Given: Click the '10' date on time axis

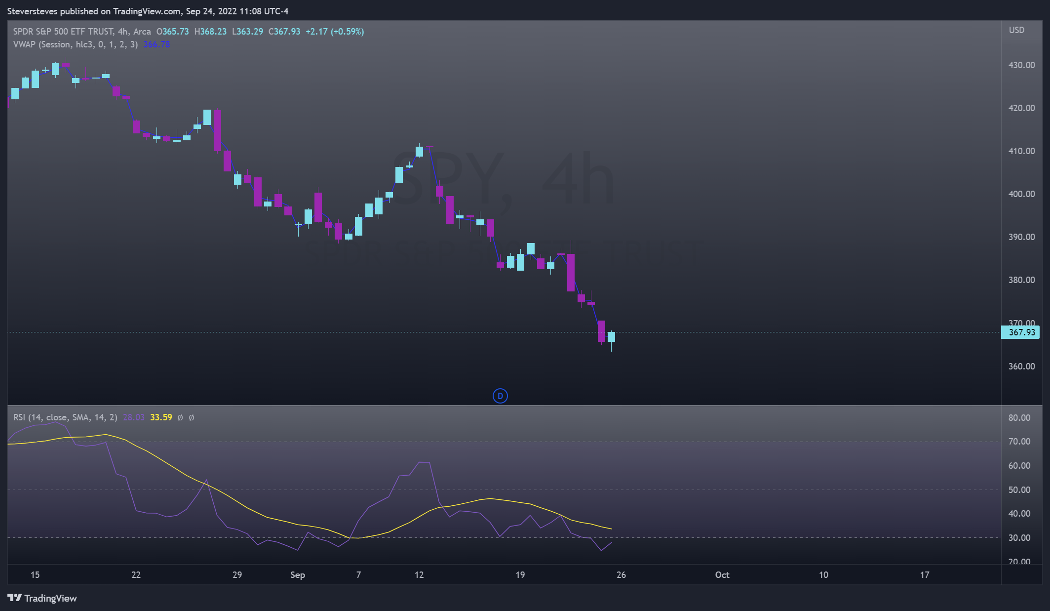Looking at the screenshot, I should pyautogui.click(x=824, y=575).
